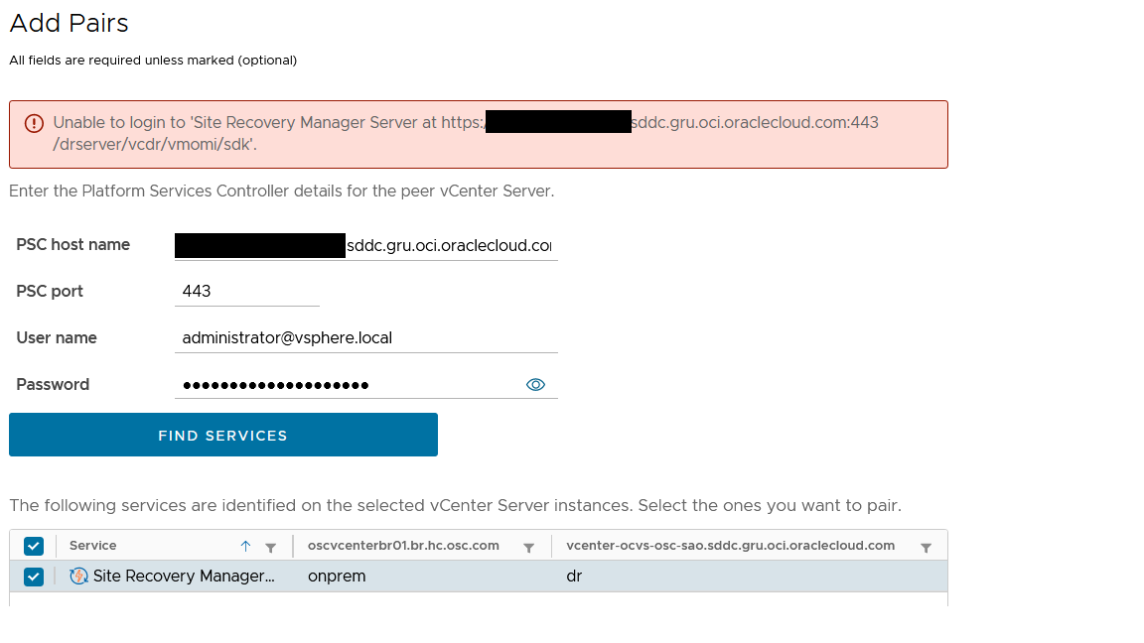The image size is (1144, 643).
Task: Click the Site Recovery Manager service icon
Action: pos(78,576)
